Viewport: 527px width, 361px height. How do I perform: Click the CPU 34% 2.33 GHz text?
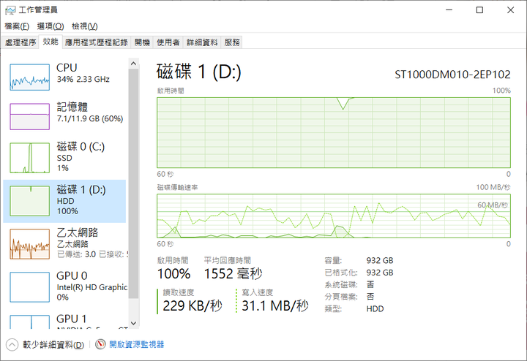coord(83,79)
